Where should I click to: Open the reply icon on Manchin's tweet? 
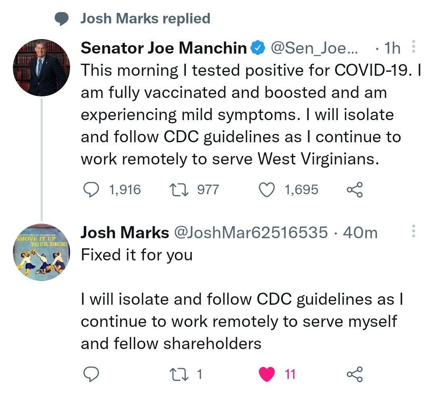coord(93,189)
